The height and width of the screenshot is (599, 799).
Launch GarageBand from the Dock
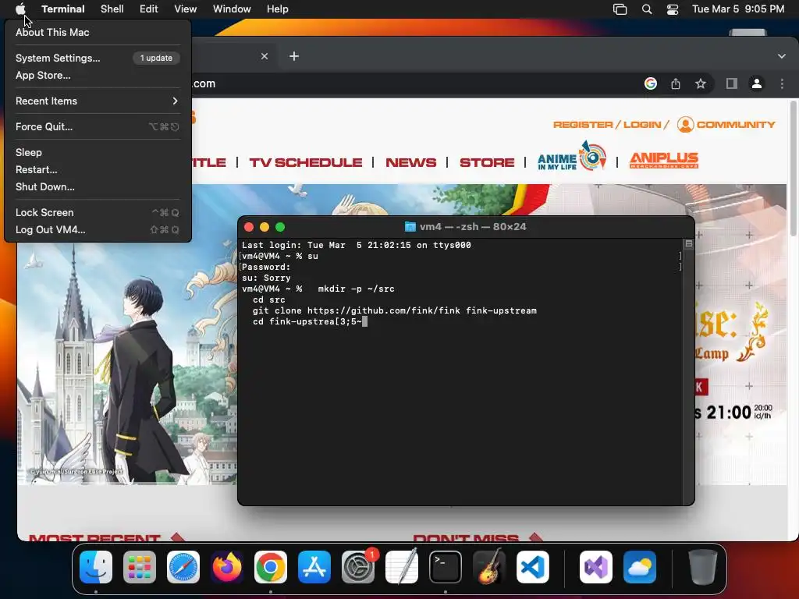[x=489, y=567]
